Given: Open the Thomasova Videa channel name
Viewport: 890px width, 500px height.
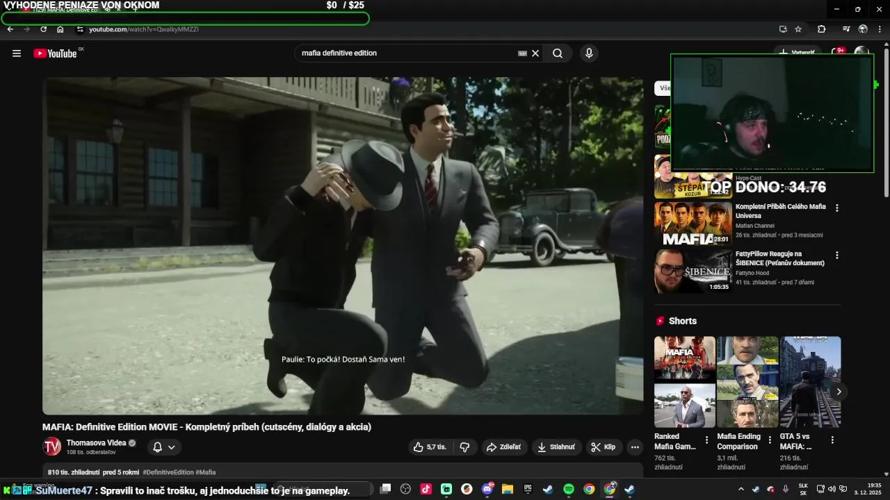Looking at the screenshot, I should pos(96,443).
